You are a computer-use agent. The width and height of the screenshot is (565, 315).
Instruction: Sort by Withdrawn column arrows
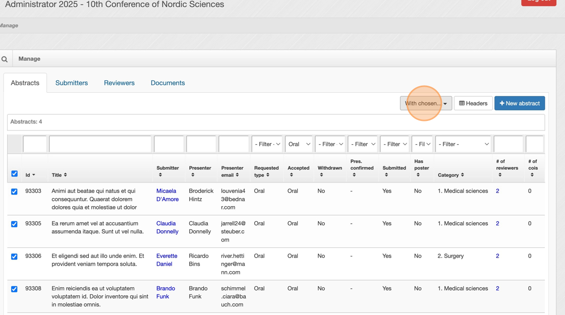(321, 175)
